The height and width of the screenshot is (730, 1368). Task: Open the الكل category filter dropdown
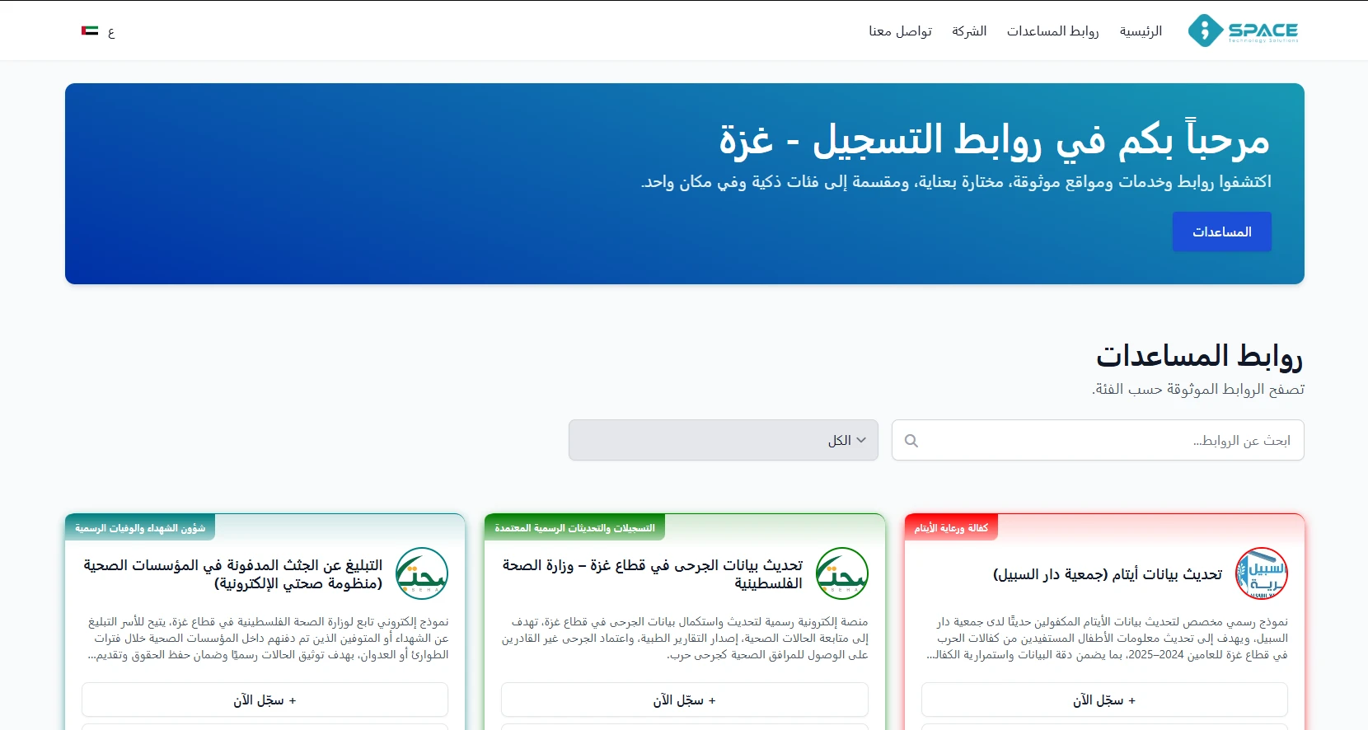click(x=724, y=440)
